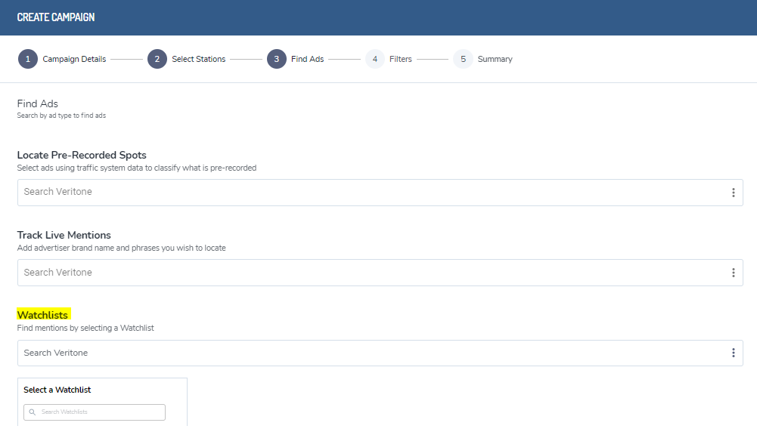Jump to the Summary step label
This screenshot has width=757, height=432.
click(x=495, y=59)
